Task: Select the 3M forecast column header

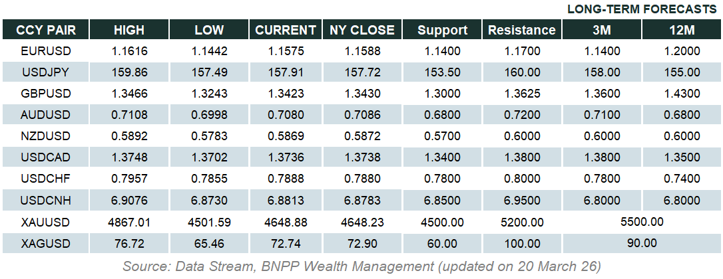Action: click(x=602, y=30)
